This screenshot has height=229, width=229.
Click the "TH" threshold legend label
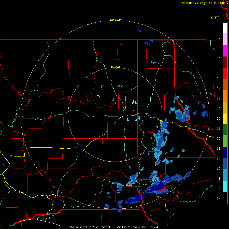pyautogui.click(x=219, y=199)
